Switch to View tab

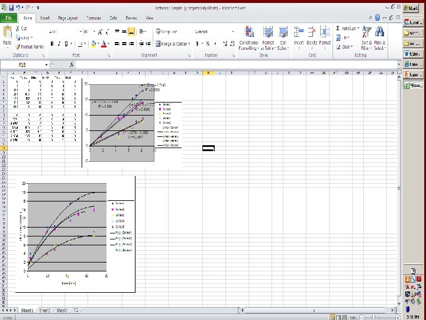150,18
